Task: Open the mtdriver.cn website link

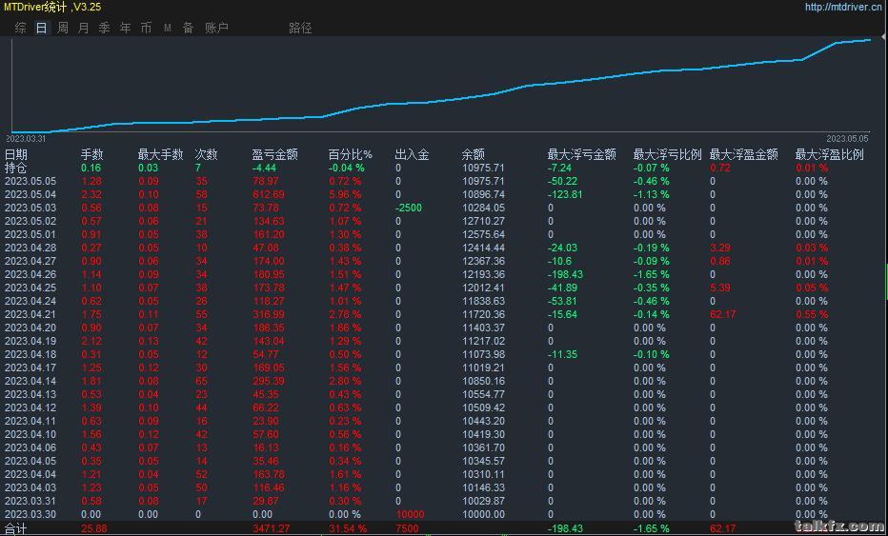Action: 842,7
